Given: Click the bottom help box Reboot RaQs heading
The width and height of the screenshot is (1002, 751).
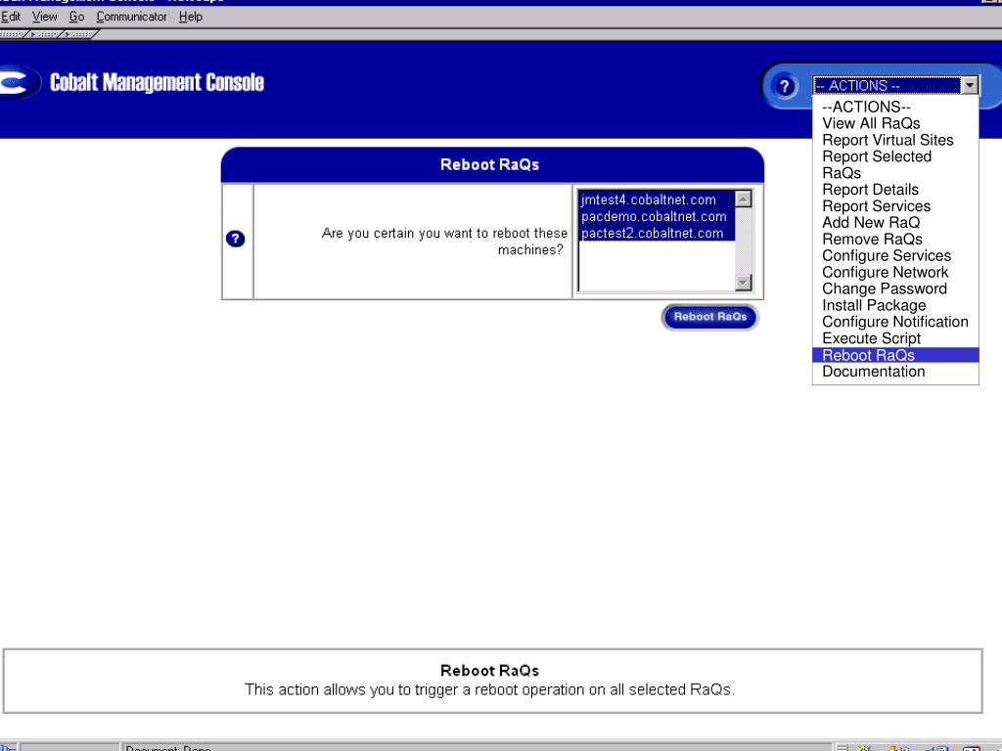Looking at the screenshot, I should (490, 671).
